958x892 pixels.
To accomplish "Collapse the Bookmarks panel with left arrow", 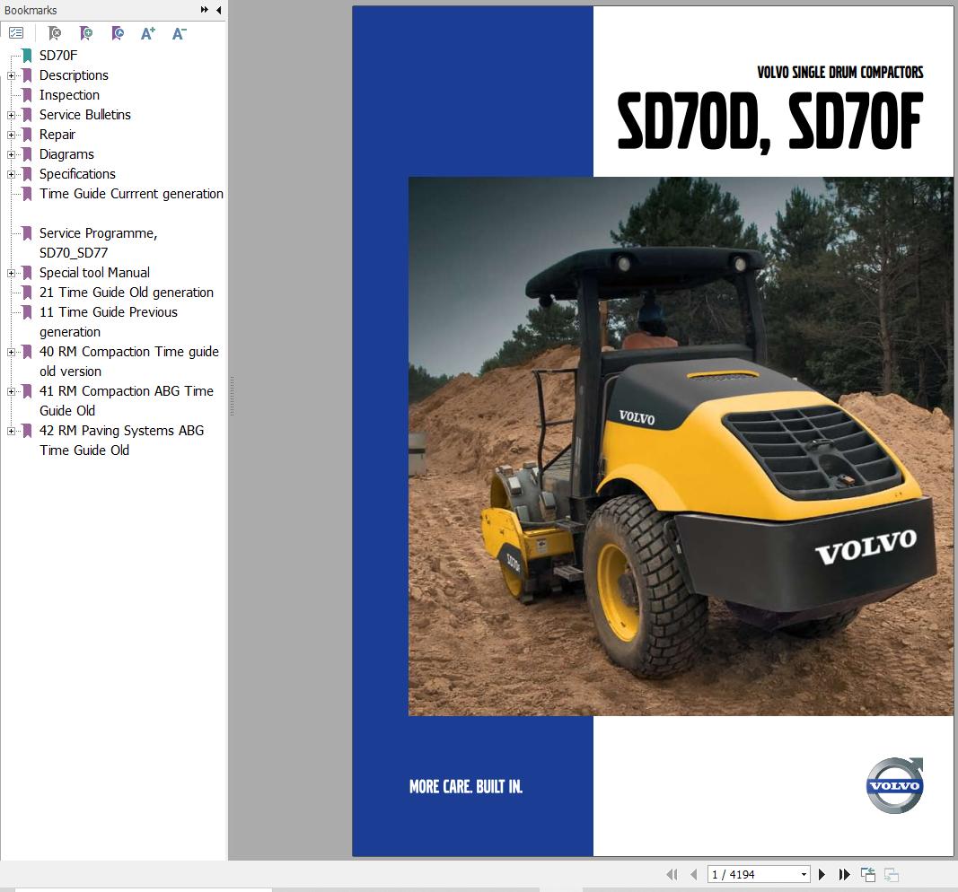I will coord(219,10).
